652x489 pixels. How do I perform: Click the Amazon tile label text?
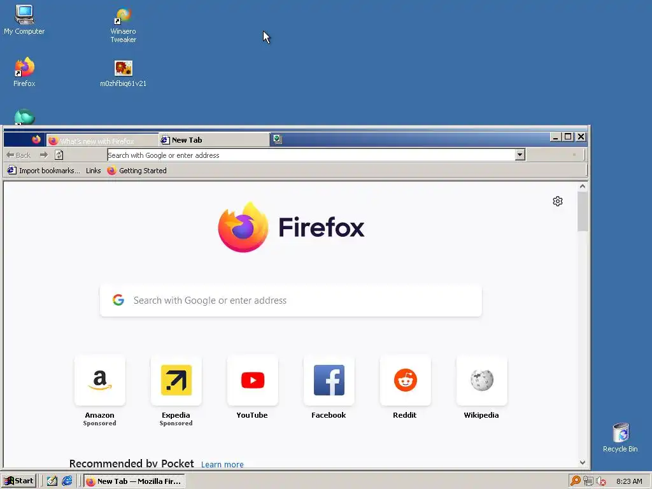pyautogui.click(x=100, y=415)
